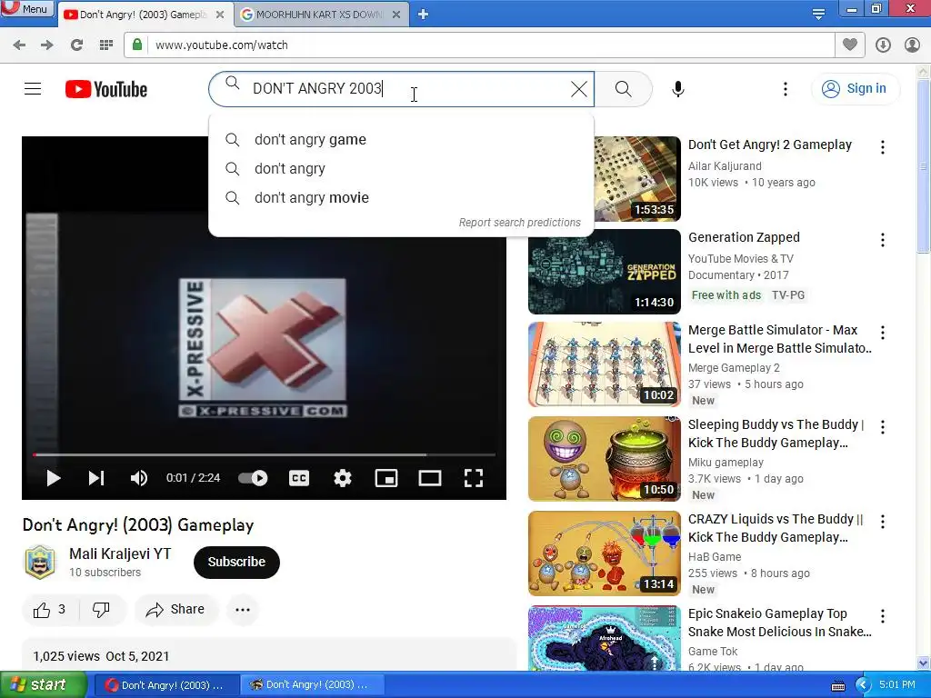Skip to the next video
The image size is (931, 698).
click(96, 478)
